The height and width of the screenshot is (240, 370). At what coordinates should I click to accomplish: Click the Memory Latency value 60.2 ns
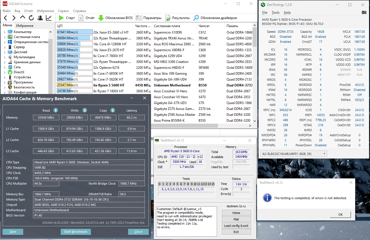132,117
